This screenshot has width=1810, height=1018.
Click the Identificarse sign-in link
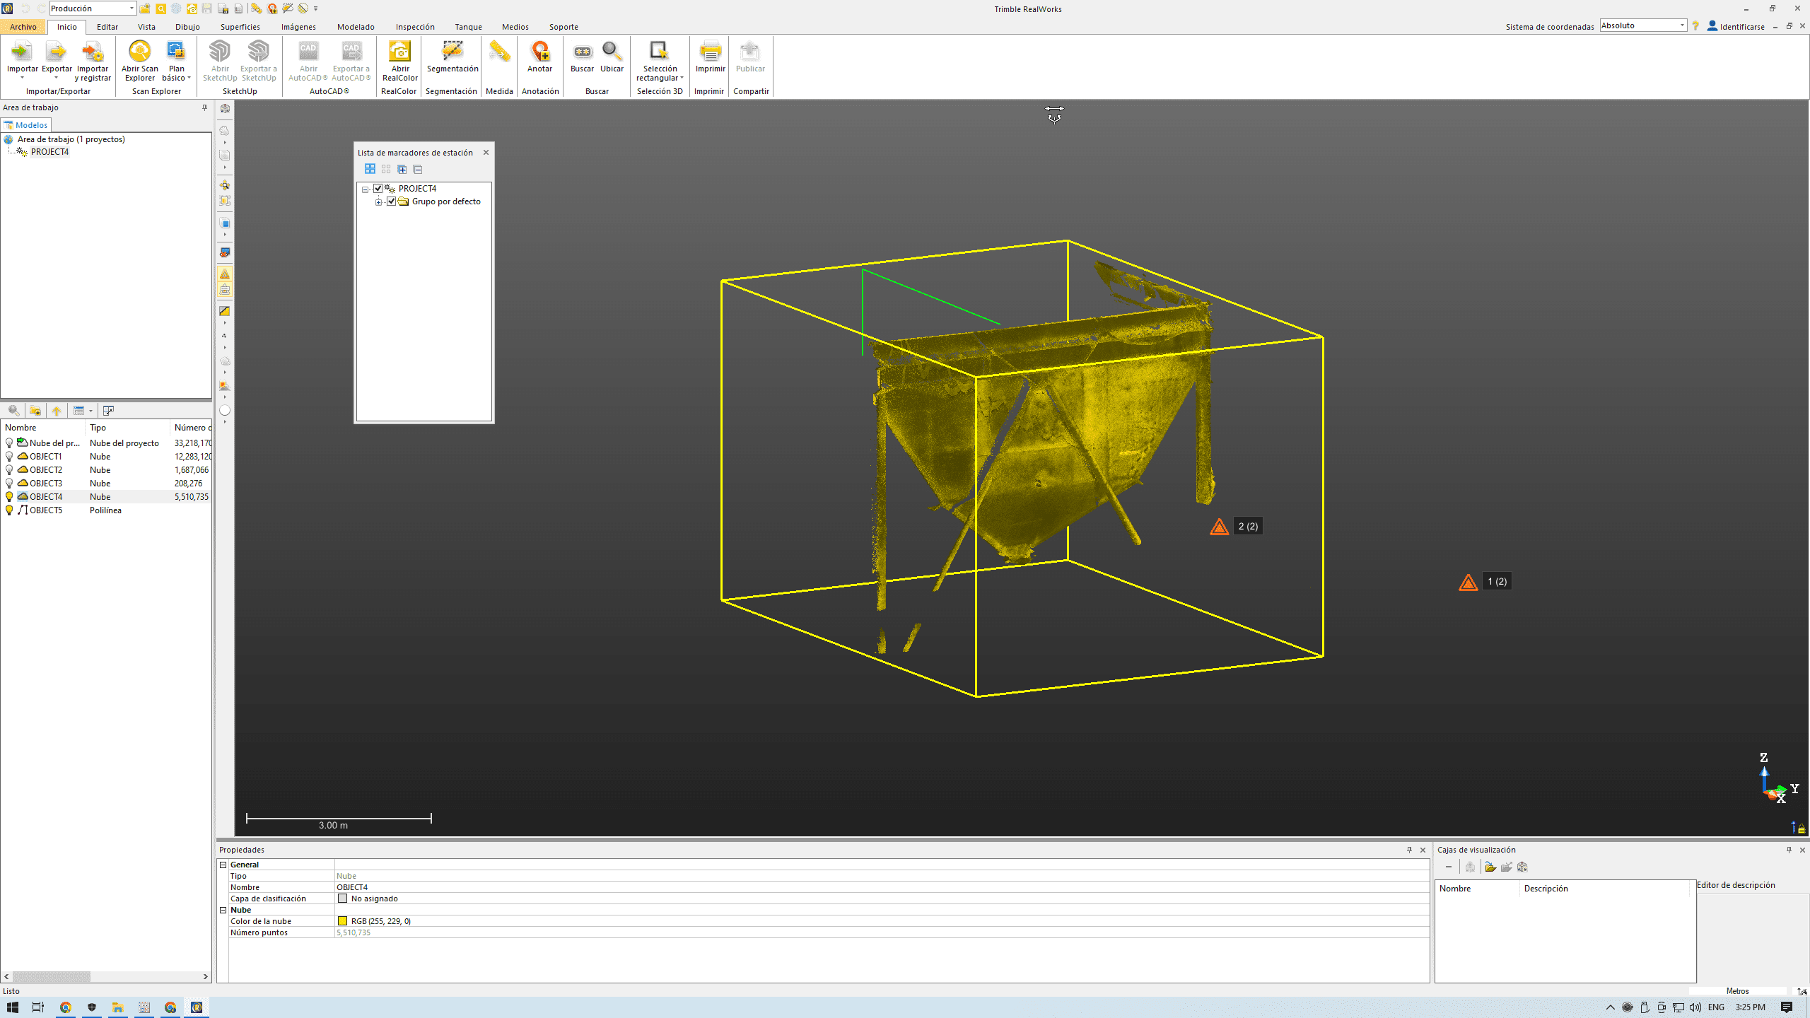[1741, 27]
